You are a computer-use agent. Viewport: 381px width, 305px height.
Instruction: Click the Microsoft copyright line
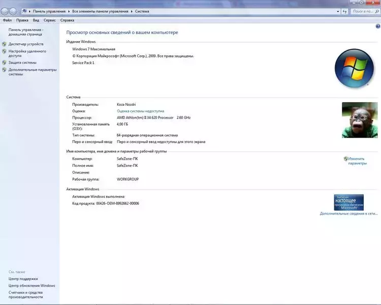(x=133, y=56)
